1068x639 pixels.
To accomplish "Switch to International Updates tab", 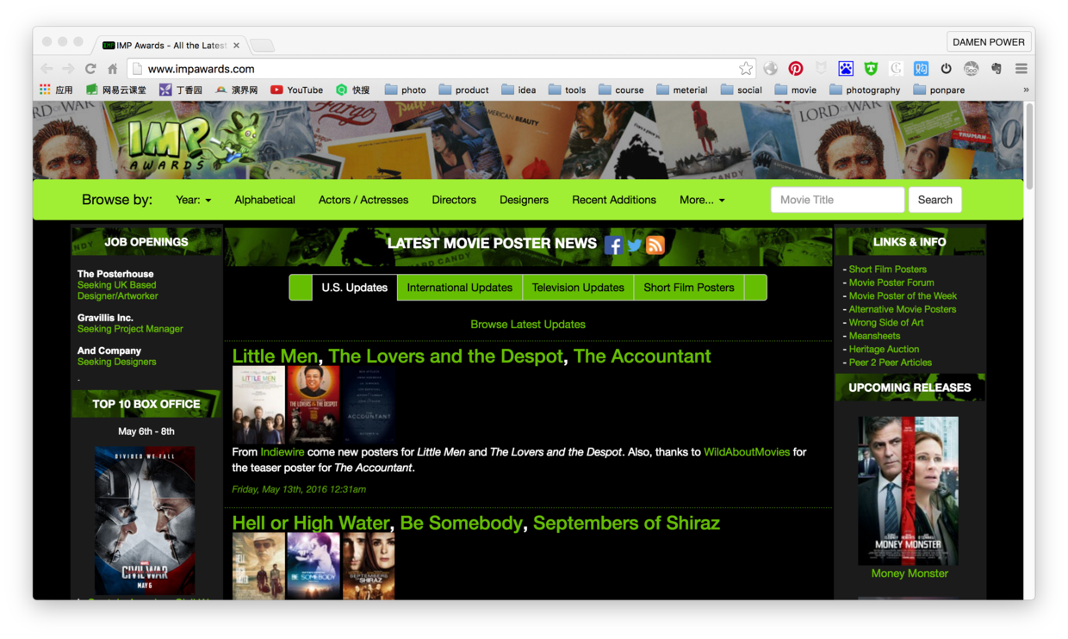I will pos(459,288).
